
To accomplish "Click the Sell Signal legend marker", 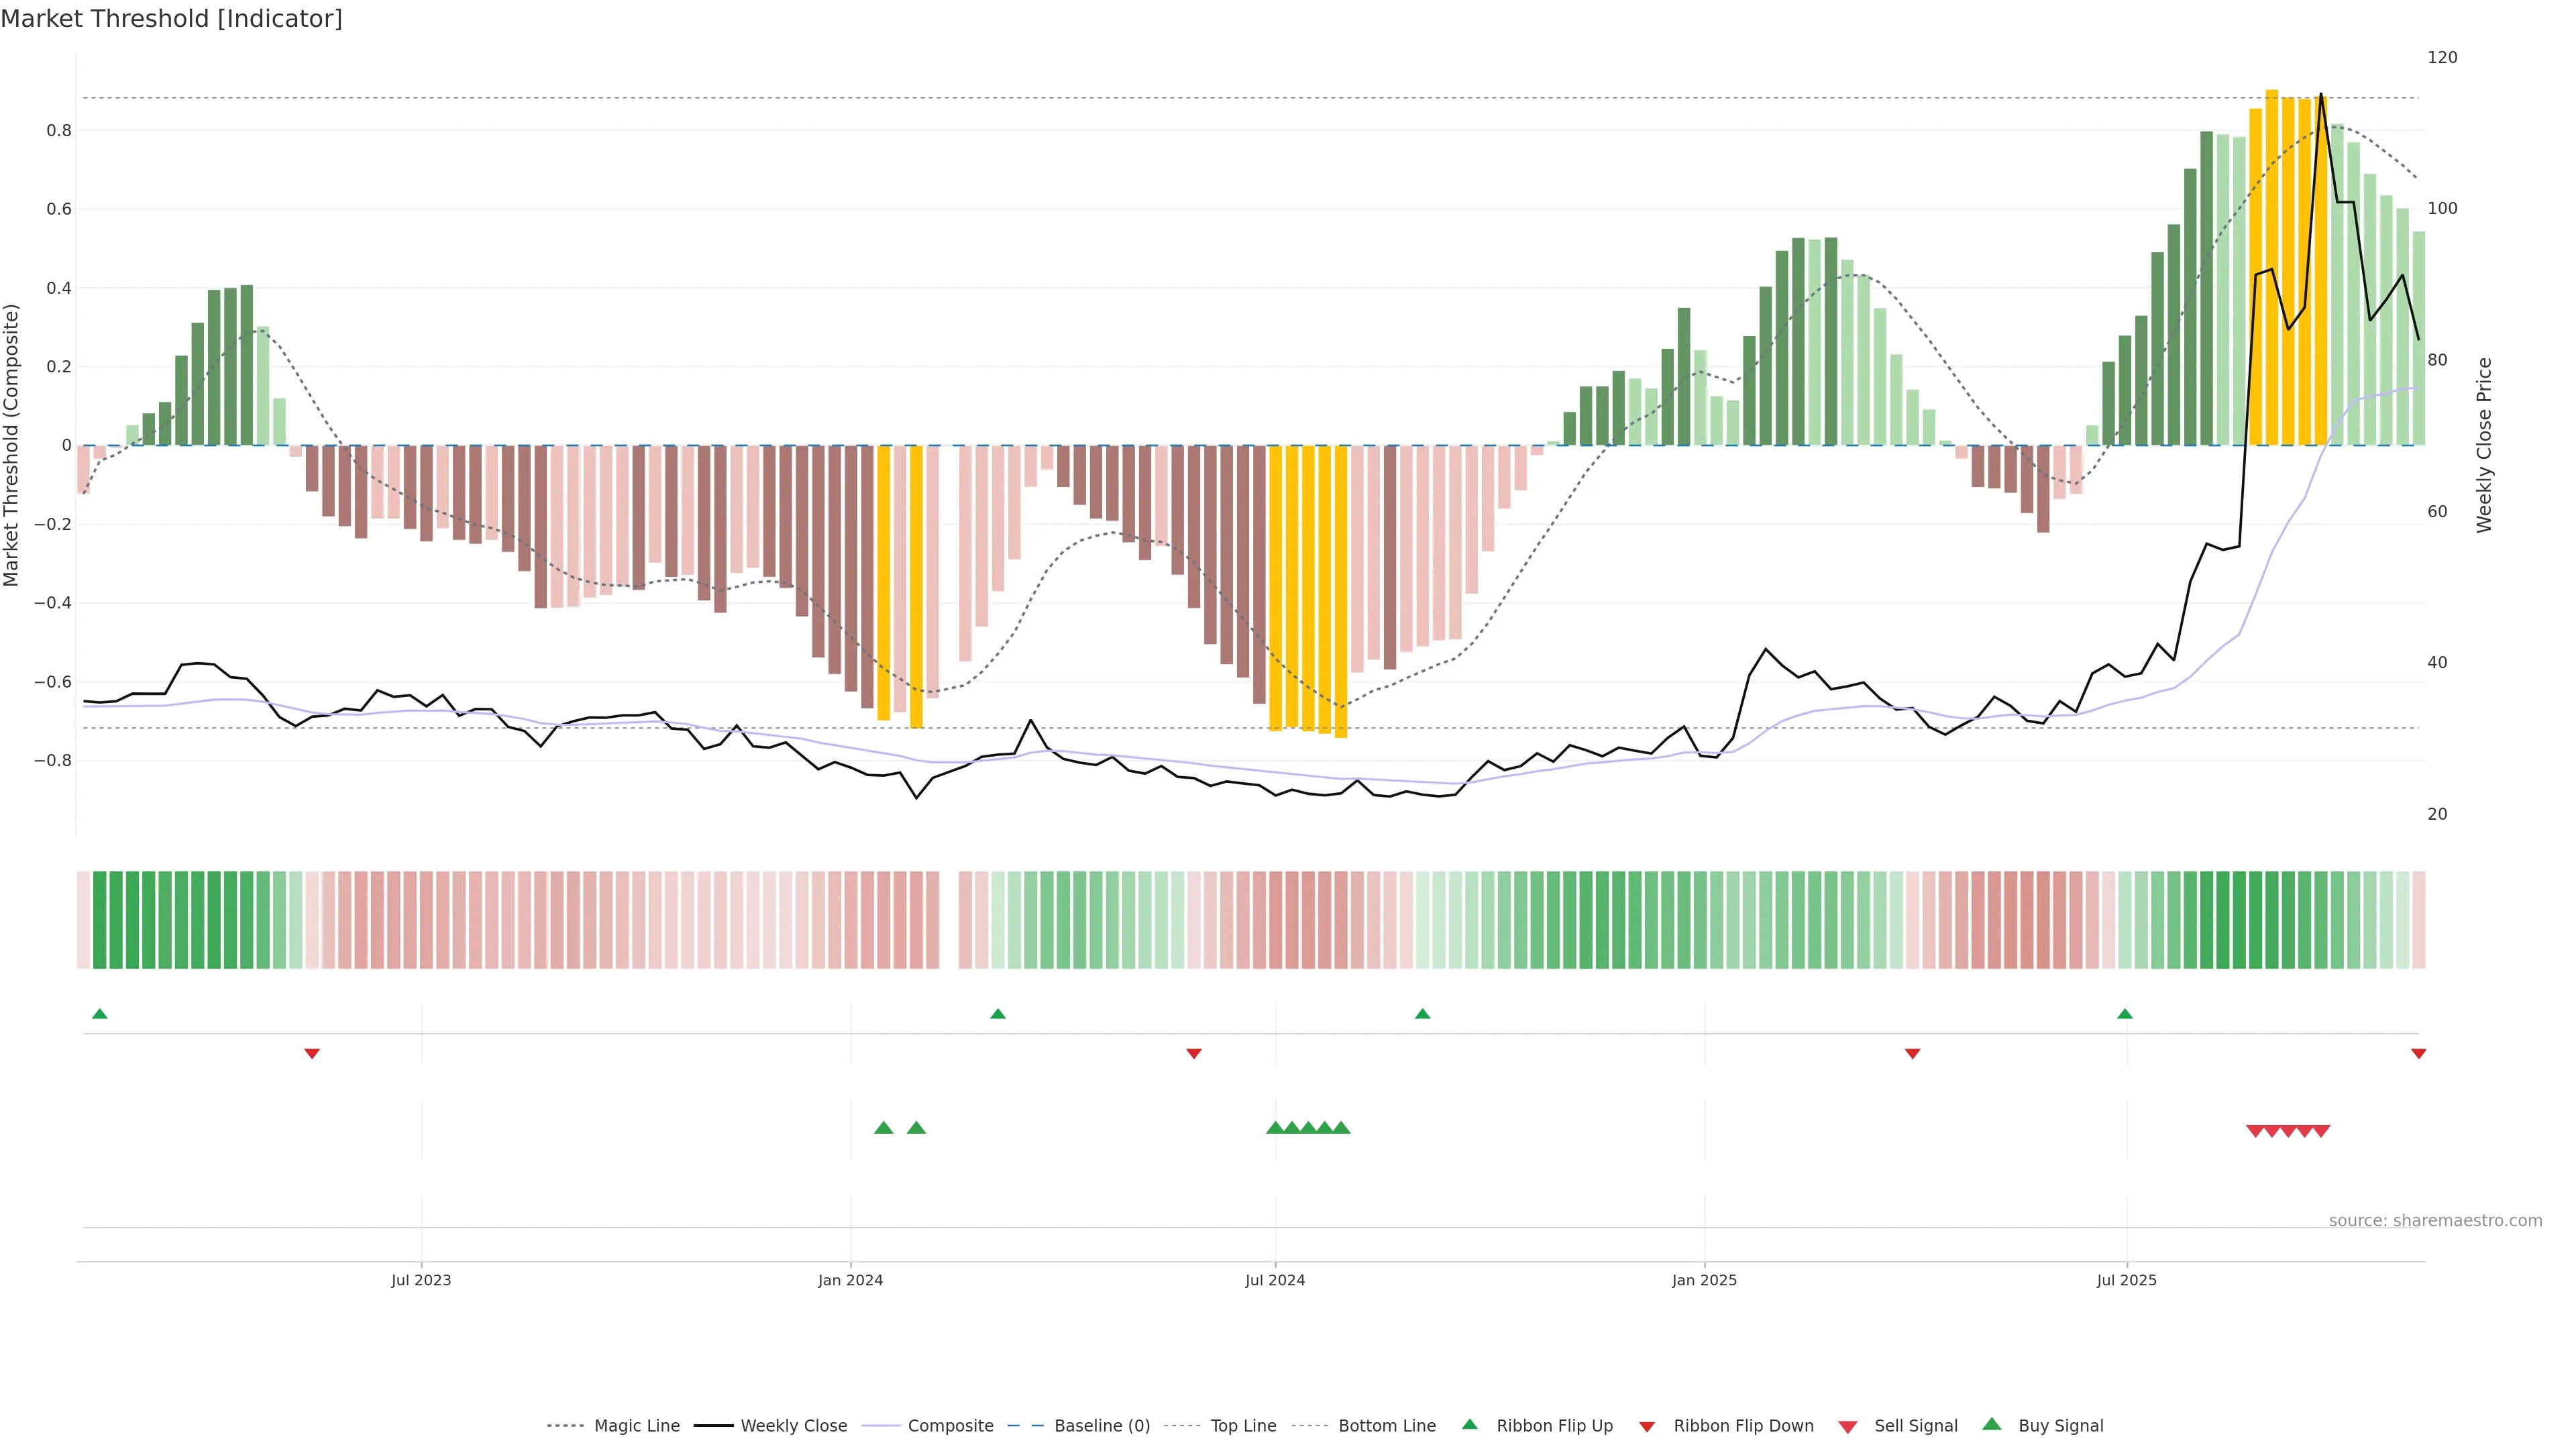I will point(1847,1427).
